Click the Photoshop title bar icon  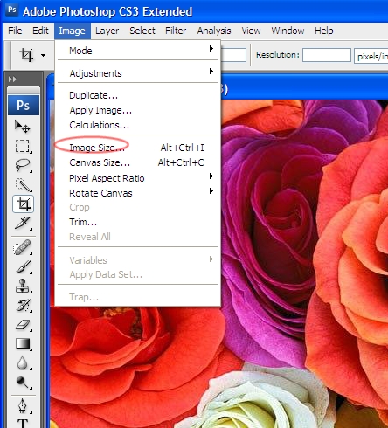(x=11, y=10)
